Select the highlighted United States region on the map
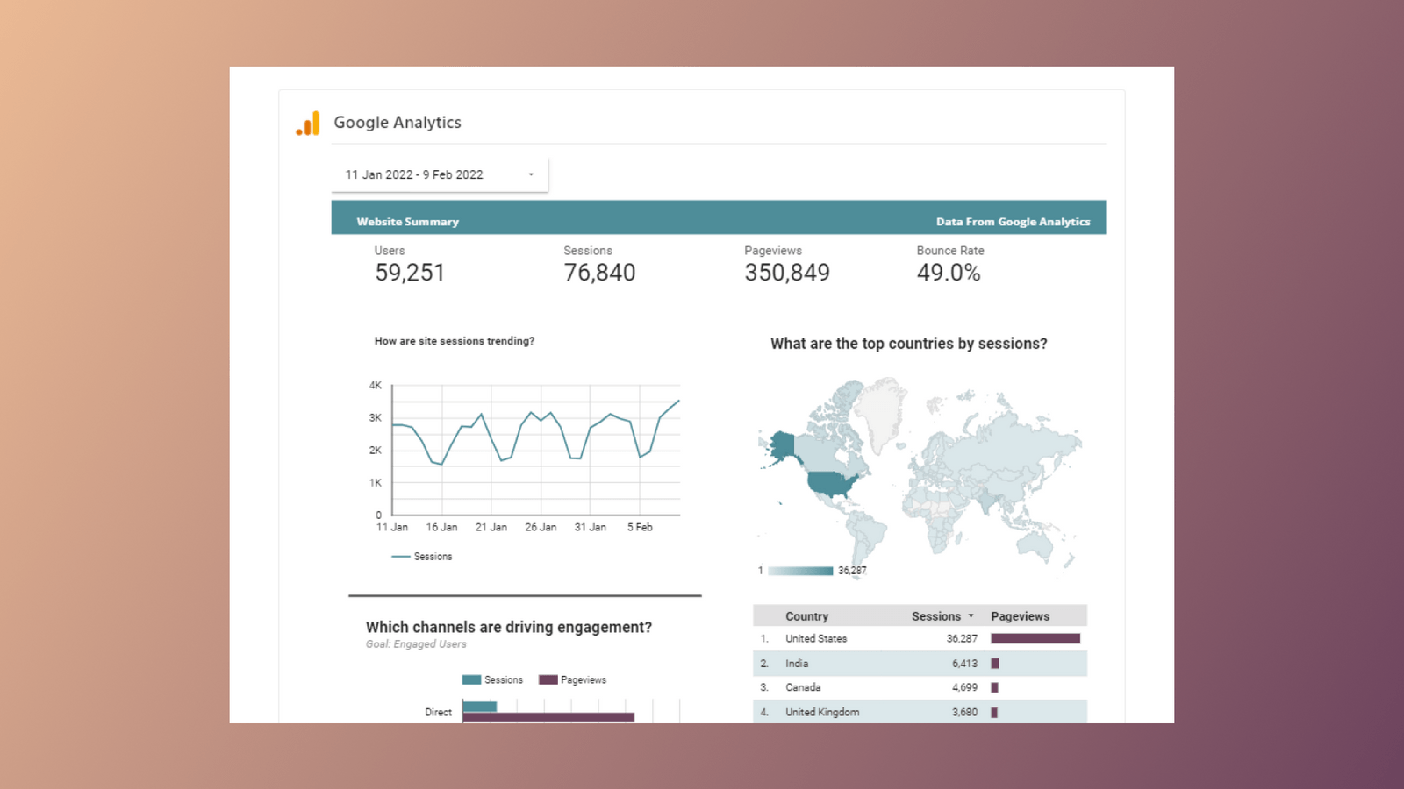Image resolution: width=1404 pixels, height=789 pixels. pyautogui.click(x=829, y=482)
